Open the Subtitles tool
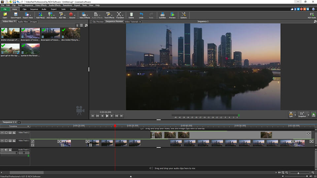The height and width of the screenshot is (178, 317). [162, 15]
